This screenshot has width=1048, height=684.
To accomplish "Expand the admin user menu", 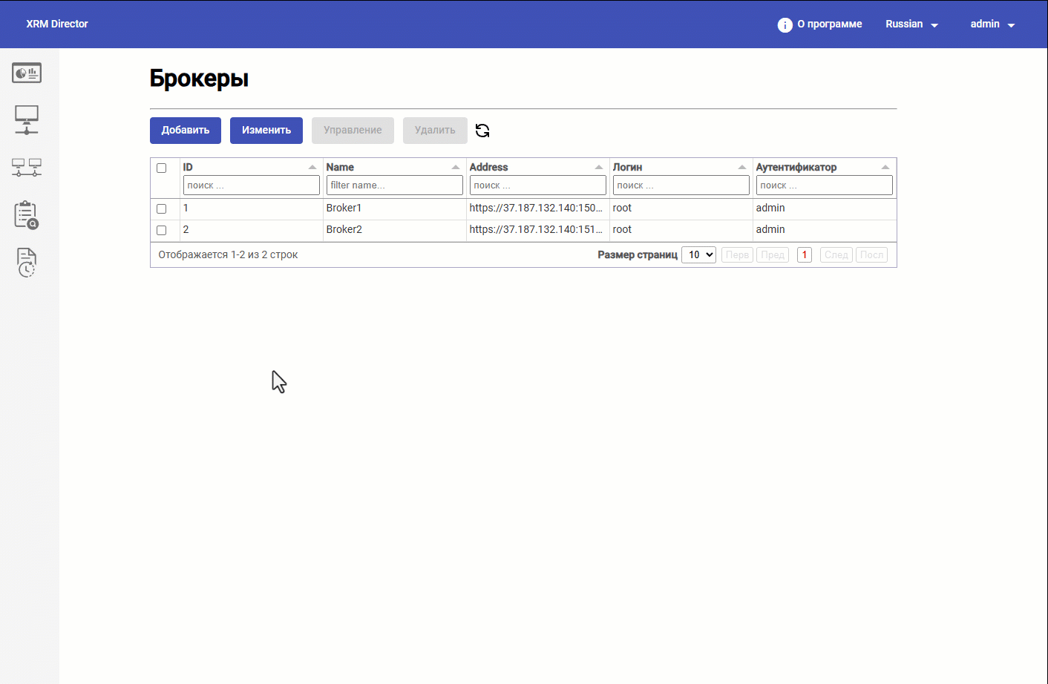I will coord(992,24).
